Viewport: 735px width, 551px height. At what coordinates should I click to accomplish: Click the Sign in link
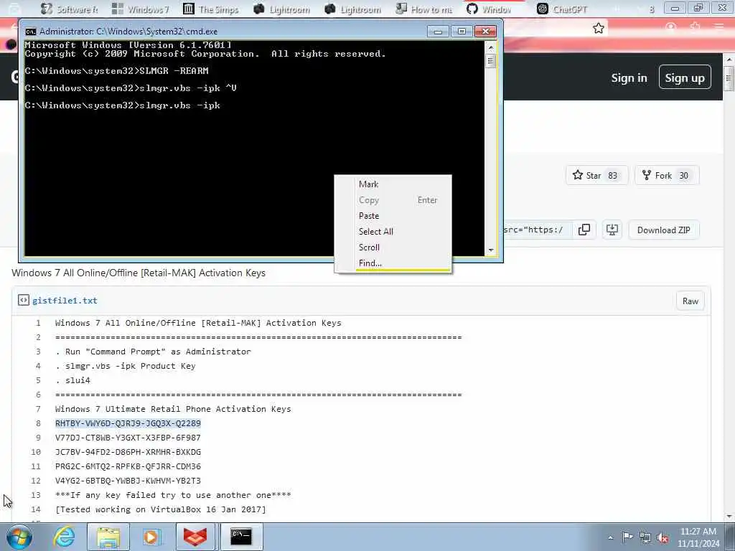(x=629, y=77)
